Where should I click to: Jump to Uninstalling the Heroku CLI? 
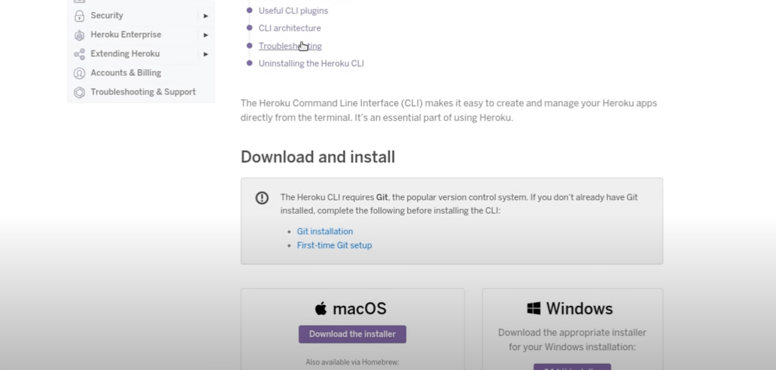311,64
